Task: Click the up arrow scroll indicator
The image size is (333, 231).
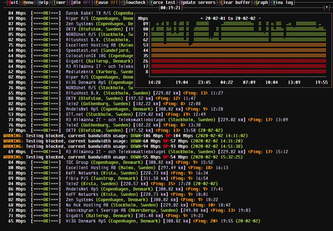Action: click(x=327, y=7)
